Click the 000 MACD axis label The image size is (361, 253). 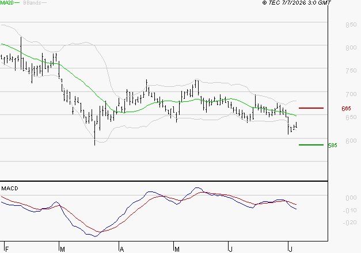pos(351,198)
